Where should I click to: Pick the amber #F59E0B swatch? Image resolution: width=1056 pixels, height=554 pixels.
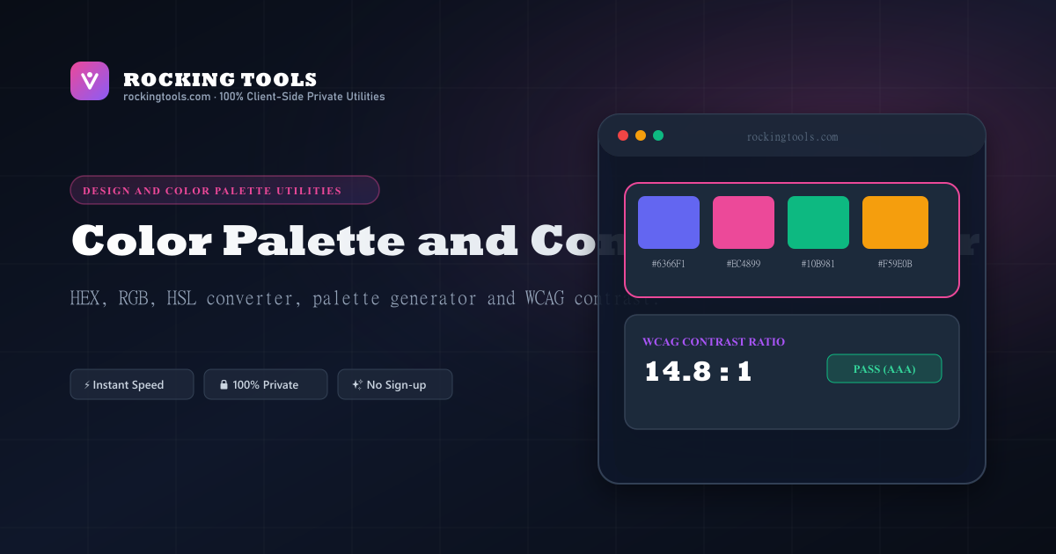tap(895, 222)
